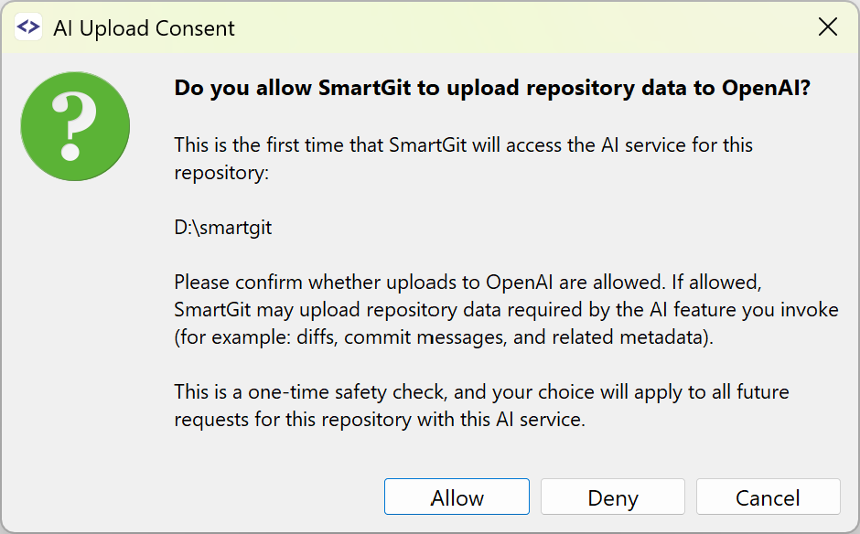The width and height of the screenshot is (860, 534).
Task: Click the light green title bar area
Action: tap(503, 27)
